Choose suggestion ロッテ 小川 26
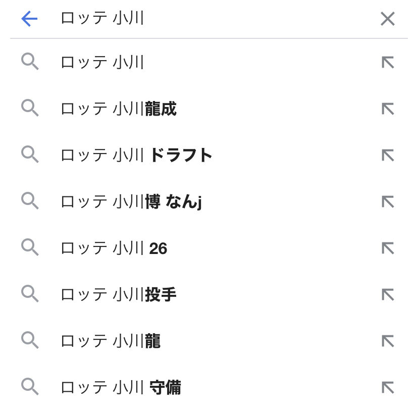418x409 pixels. (209, 248)
